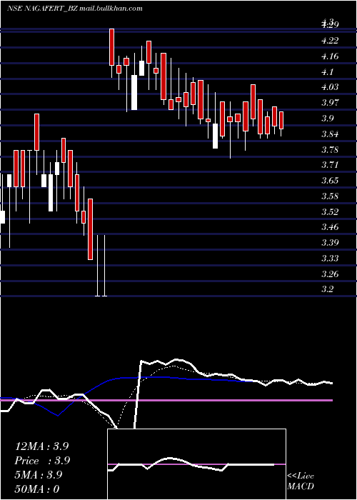
Task: Click the 3.2 price axis label
Action: (327, 289)
